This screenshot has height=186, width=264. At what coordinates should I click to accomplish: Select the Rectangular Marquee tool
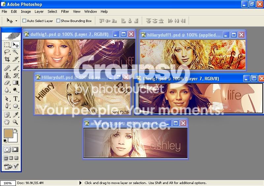pyautogui.click(x=7, y=45)
